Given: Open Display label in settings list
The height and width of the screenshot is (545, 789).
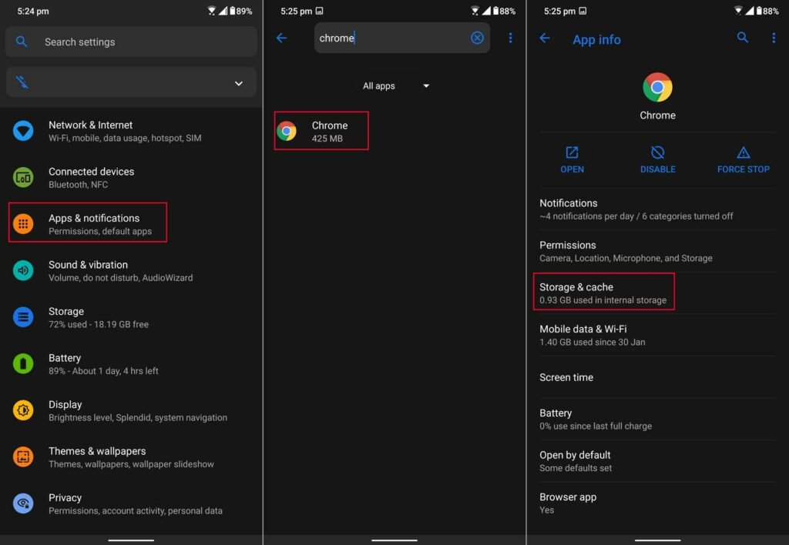Looking at the screenshot, I should [65, 404].
